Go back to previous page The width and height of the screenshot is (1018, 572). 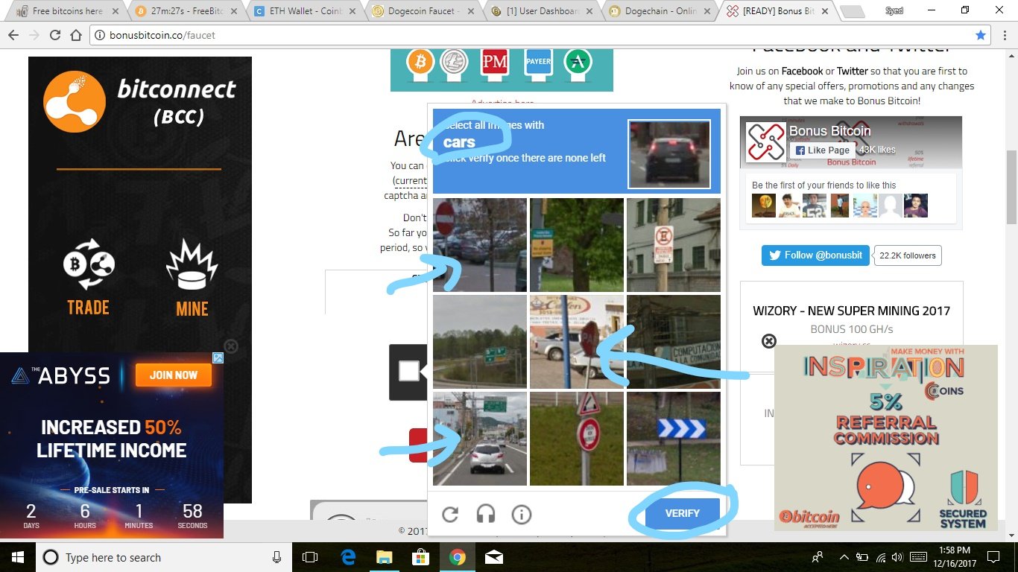pyautogui.click(x=13, y=35)
